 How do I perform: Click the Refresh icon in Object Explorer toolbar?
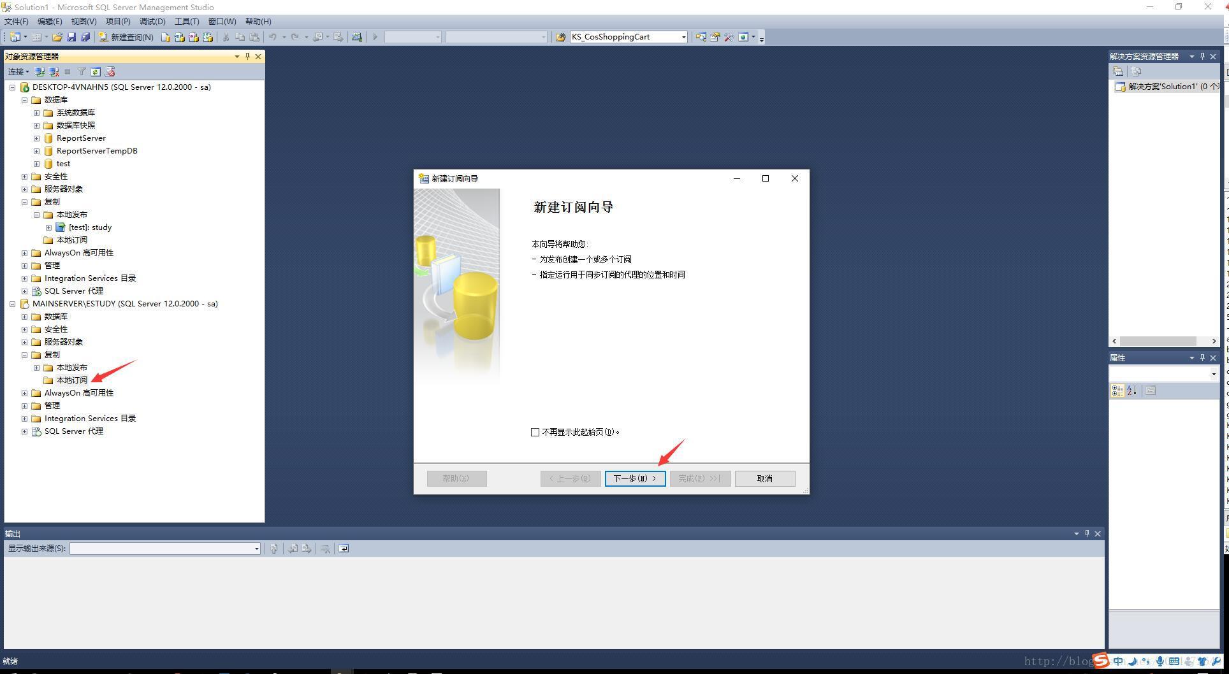pyautogui.click(x=96, y=72)
